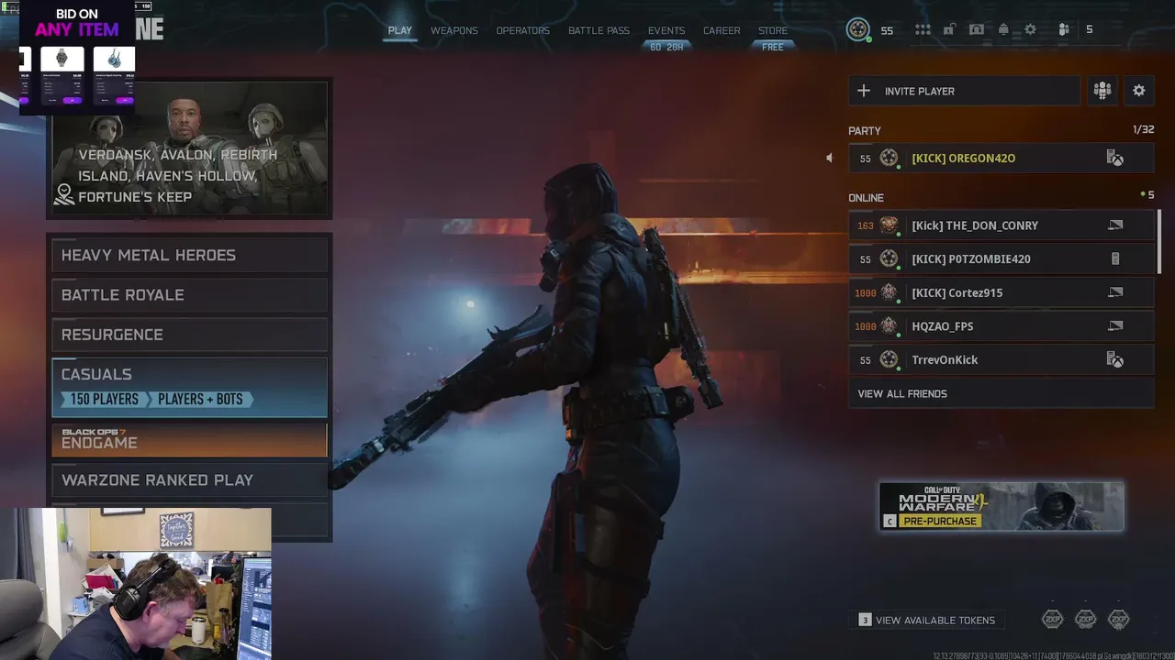Click the 150 Players tag under Casuals
Screen dimensions: 1175x660
click(104, 399)
